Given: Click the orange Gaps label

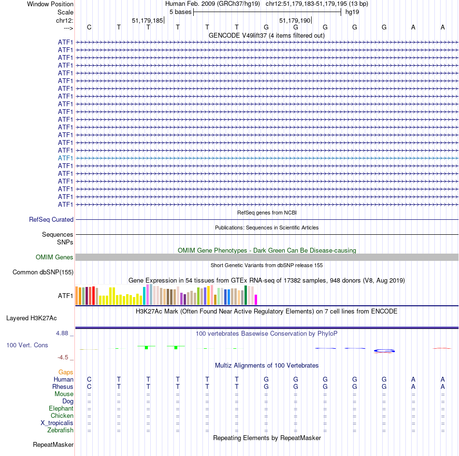Looking at the screenshot, I should click(66, 372).
